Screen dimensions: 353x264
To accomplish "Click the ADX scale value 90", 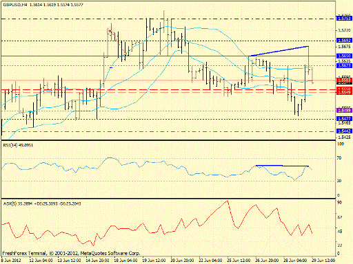I will pyautogui.click(x=339, y=203).
